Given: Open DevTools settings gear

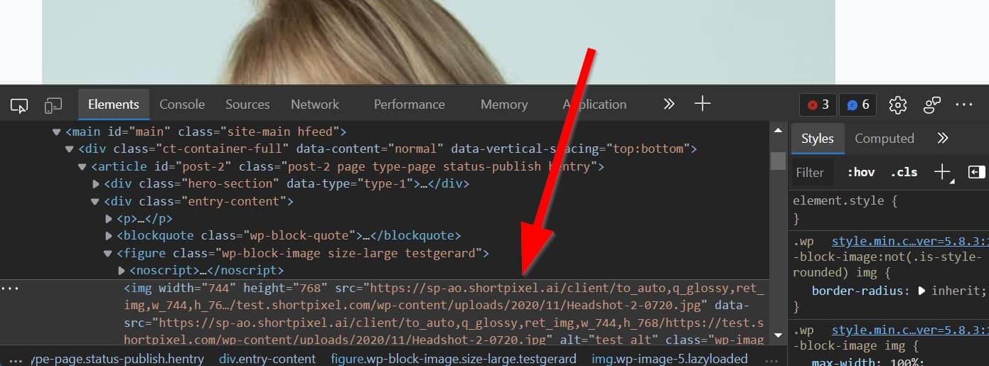Looking at the screenshot, I should point(898,104).
